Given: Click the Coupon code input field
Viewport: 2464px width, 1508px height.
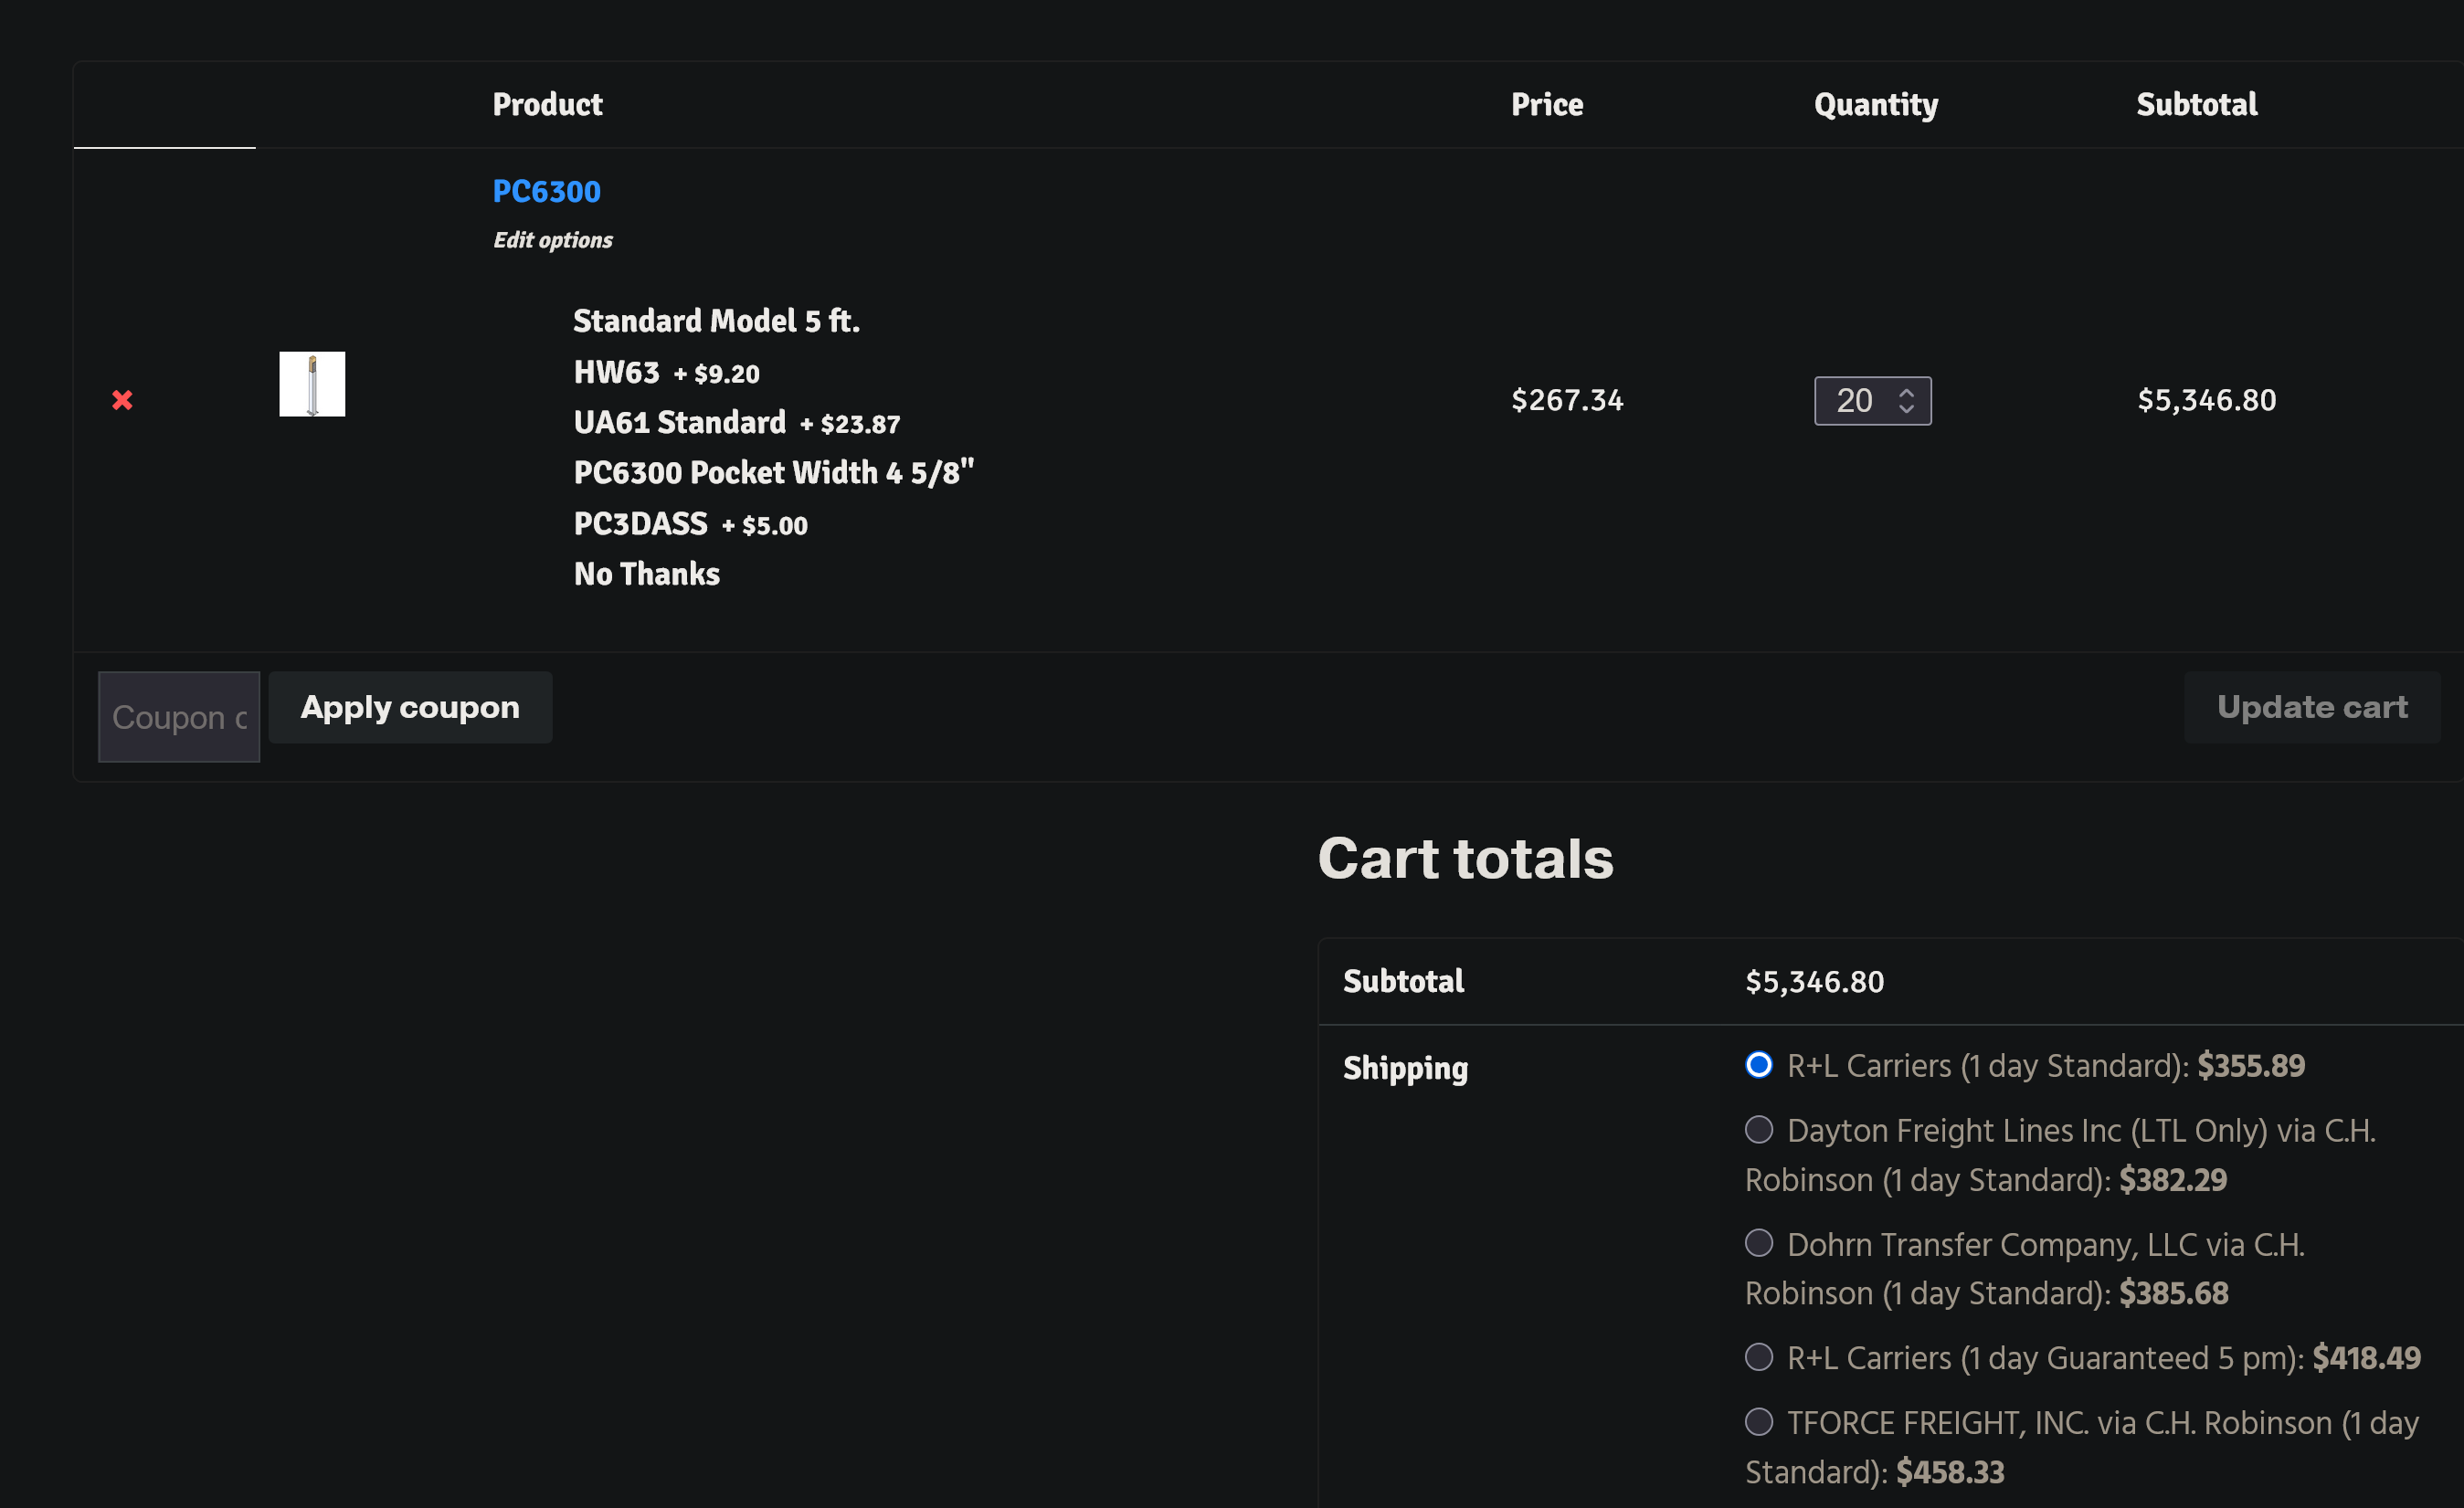Looking at the screenshot, I should 179,717.
